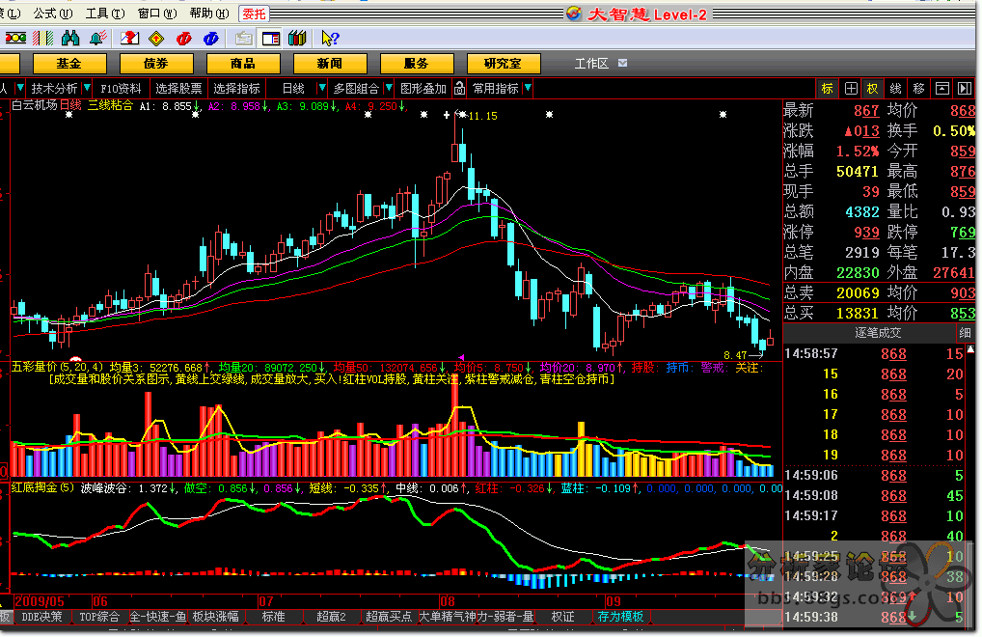Image resolution: width=982 pixels, height=637 pixels.
Task: Click the 新闻 button
Action: (329, 64)
